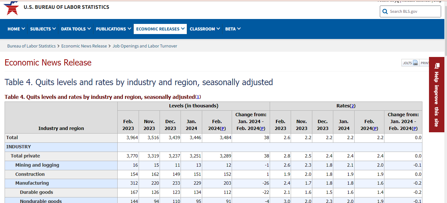The width and height of the screenshot is (447, 203).
Task: Click Manufacturing value 312
Action: tap(128, 183)
